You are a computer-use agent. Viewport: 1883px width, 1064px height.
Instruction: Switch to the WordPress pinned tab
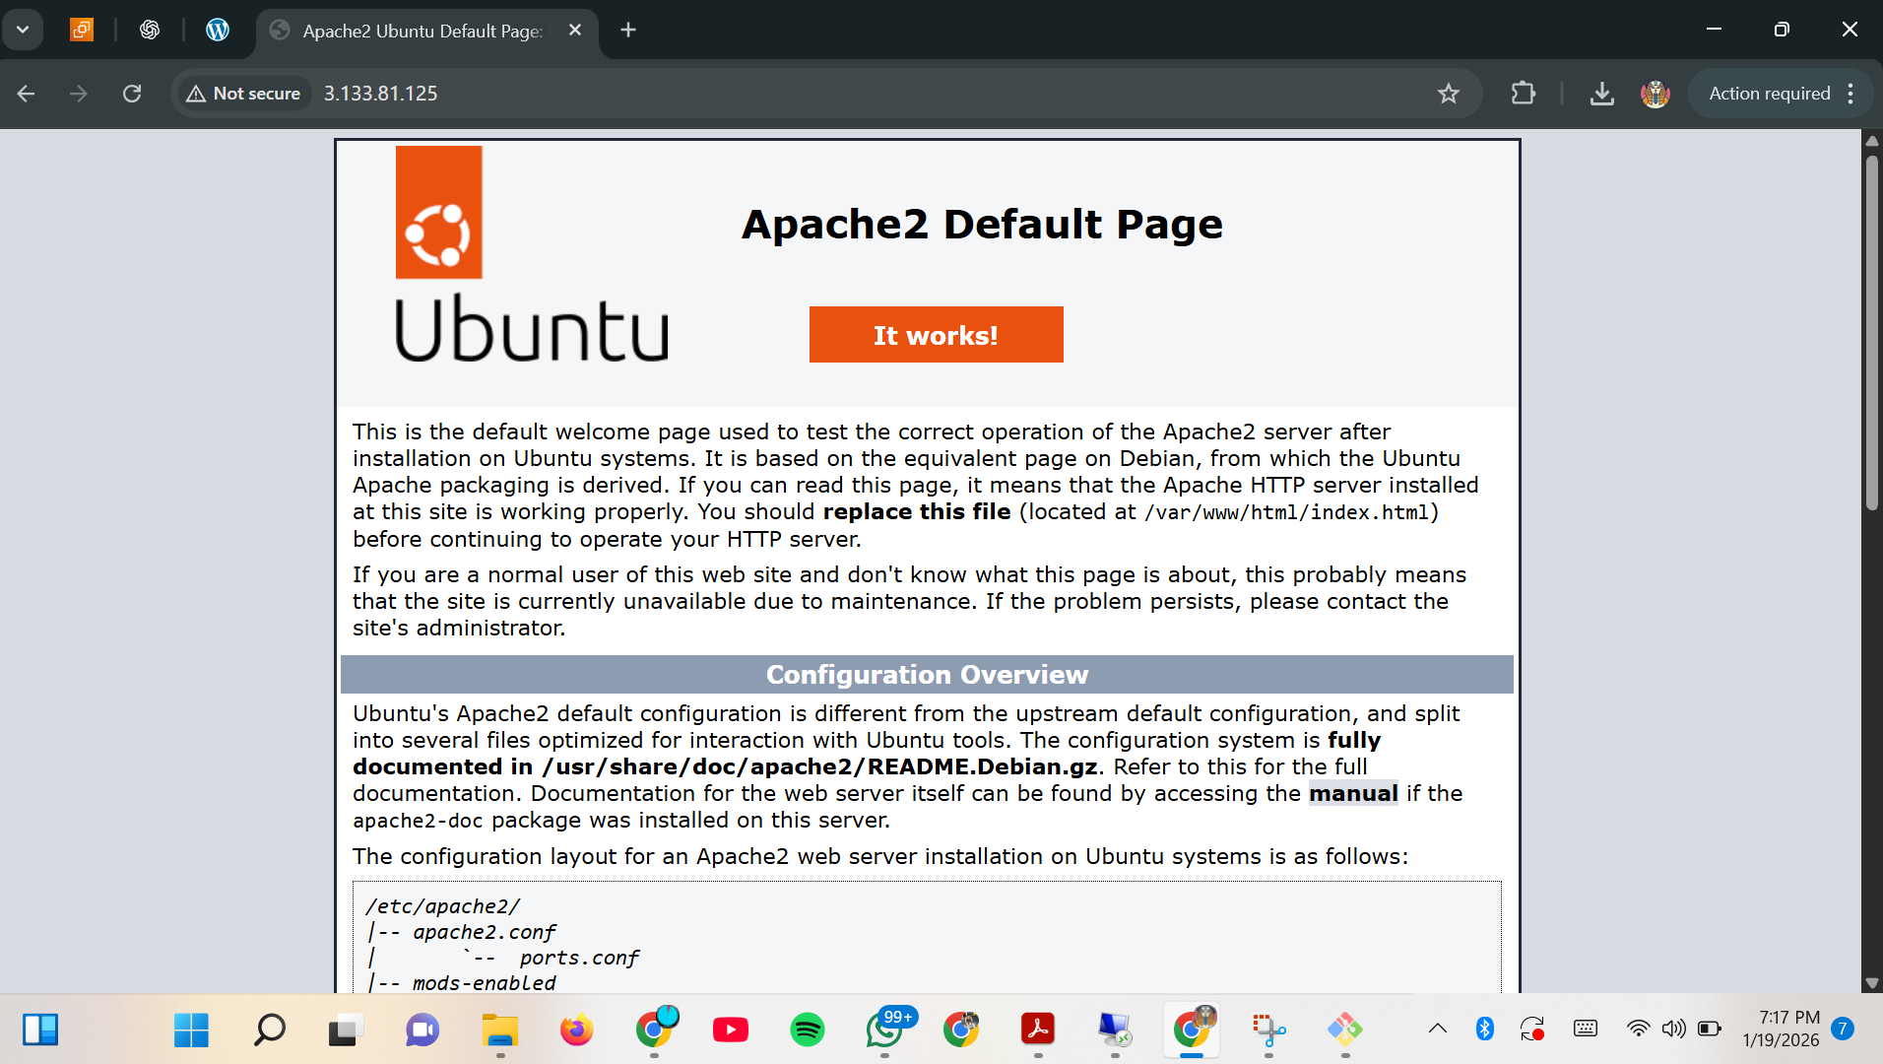click(218, 30)
